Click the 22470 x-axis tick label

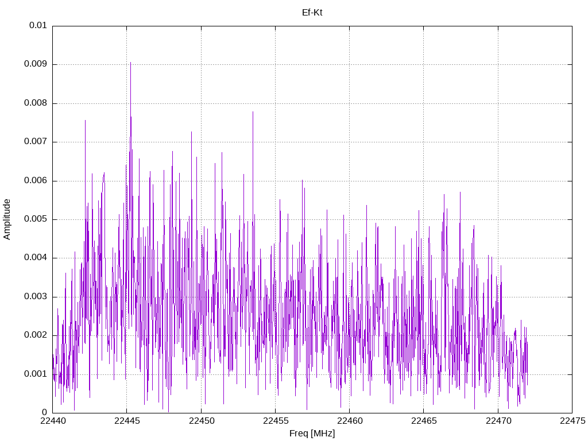pos(498,421)
